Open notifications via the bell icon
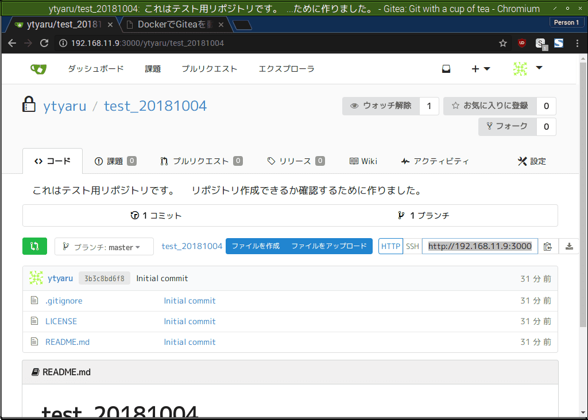The image size is (588, 420). pos(446,68)
